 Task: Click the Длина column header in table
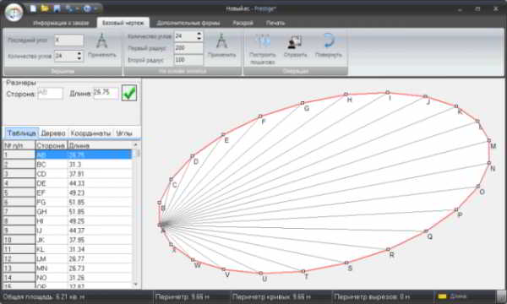tap(100, 145)
